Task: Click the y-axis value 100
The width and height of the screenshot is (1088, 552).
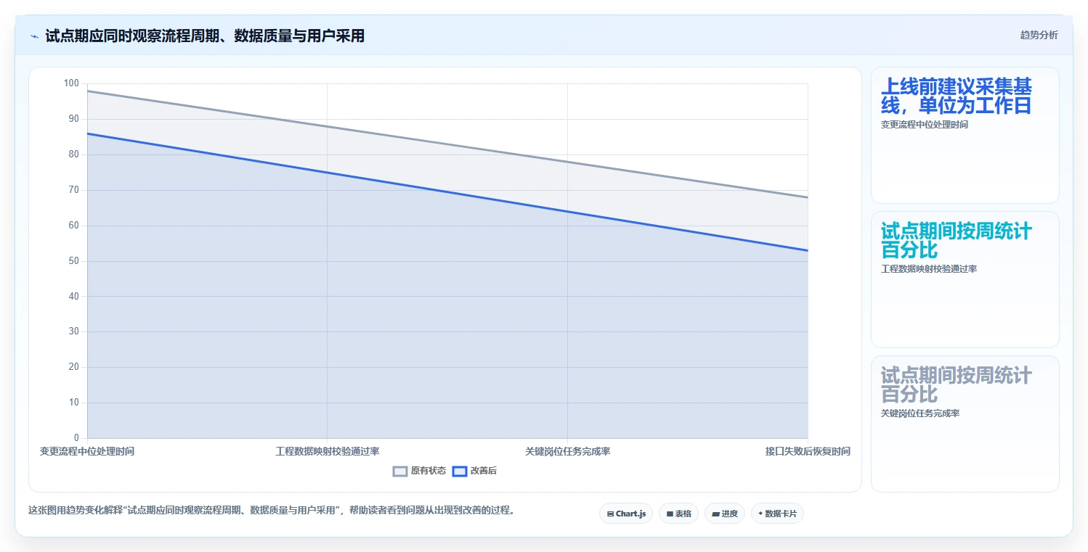Action: (x=71, y=83)
